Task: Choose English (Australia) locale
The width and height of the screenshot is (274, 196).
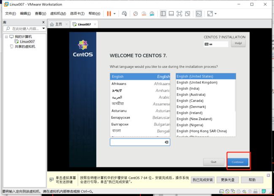Action: point(206,94)
